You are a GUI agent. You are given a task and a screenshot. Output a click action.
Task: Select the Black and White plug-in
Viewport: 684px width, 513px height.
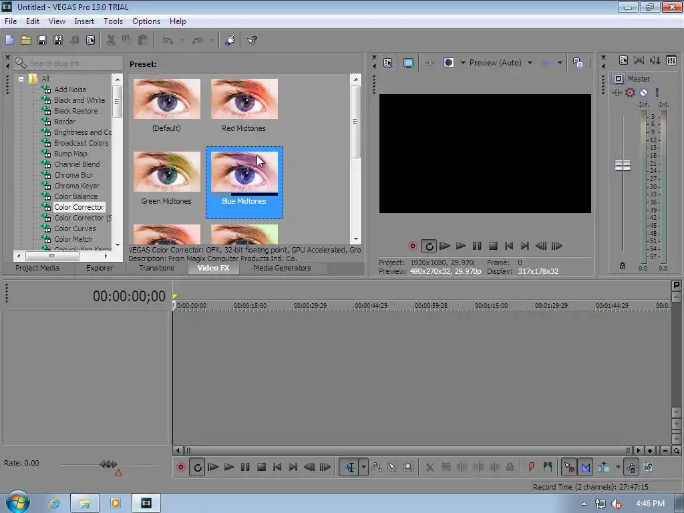79,100
